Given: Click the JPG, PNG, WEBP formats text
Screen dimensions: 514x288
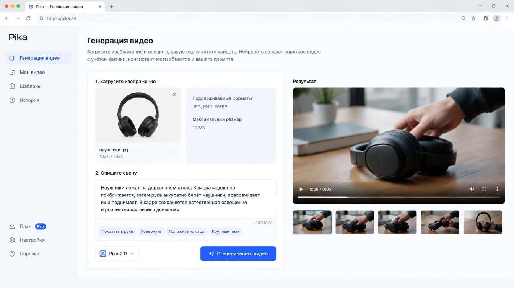Looking at the screenshot, I should [x=210, y=107].
